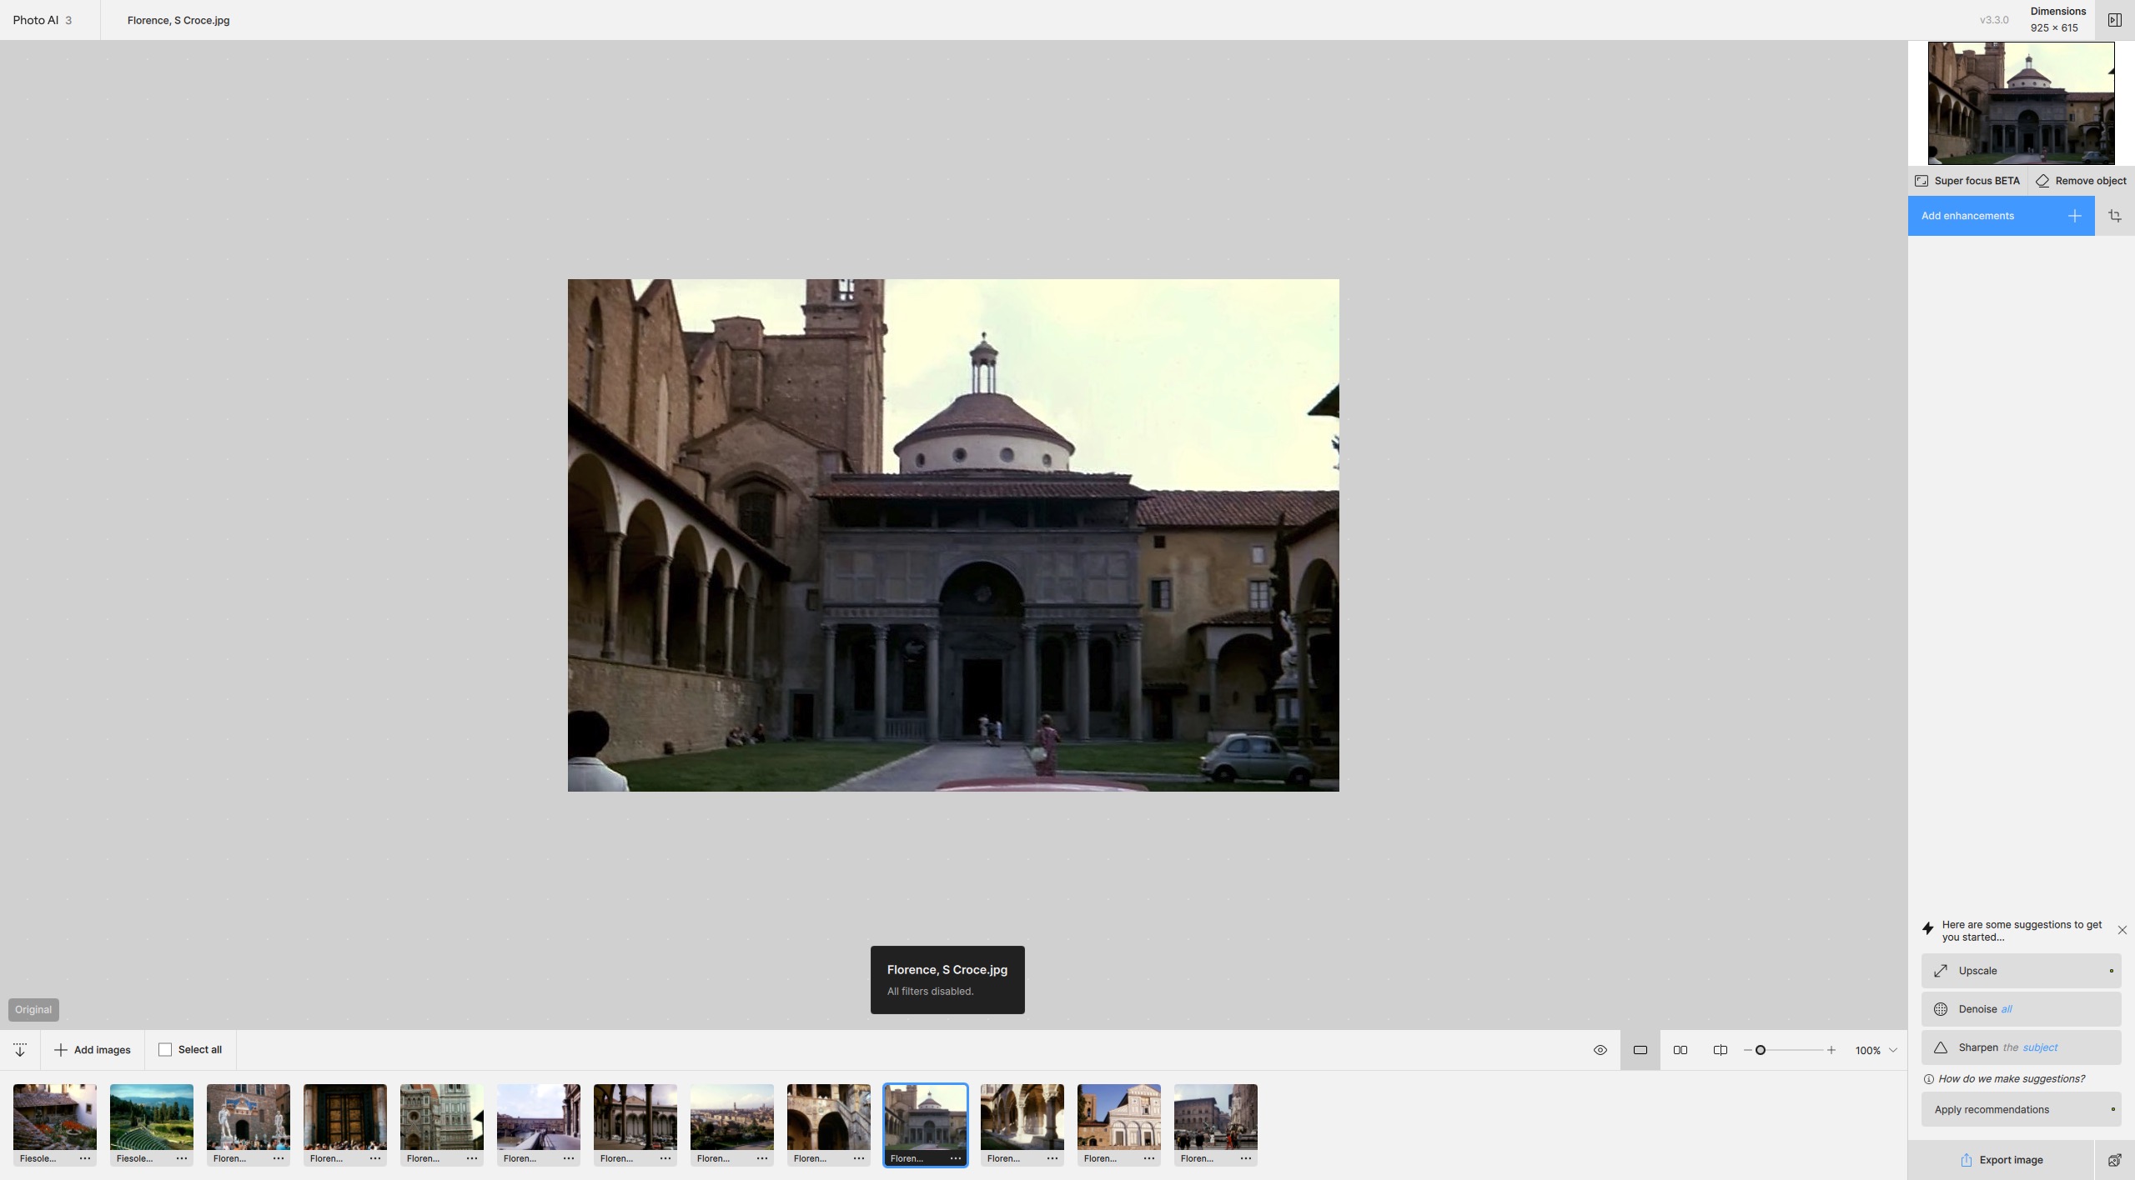Open options for first Fiesole thumbnail

tap(85, 1158)
